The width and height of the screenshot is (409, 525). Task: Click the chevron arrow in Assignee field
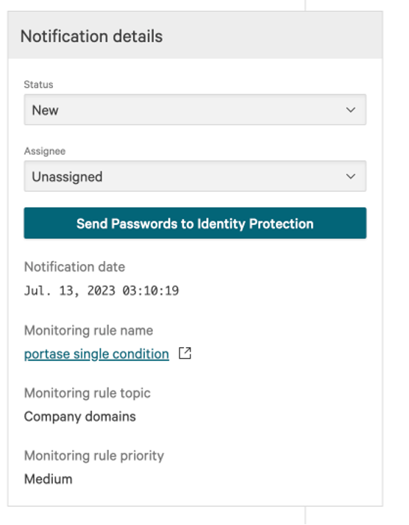point(350,176)
